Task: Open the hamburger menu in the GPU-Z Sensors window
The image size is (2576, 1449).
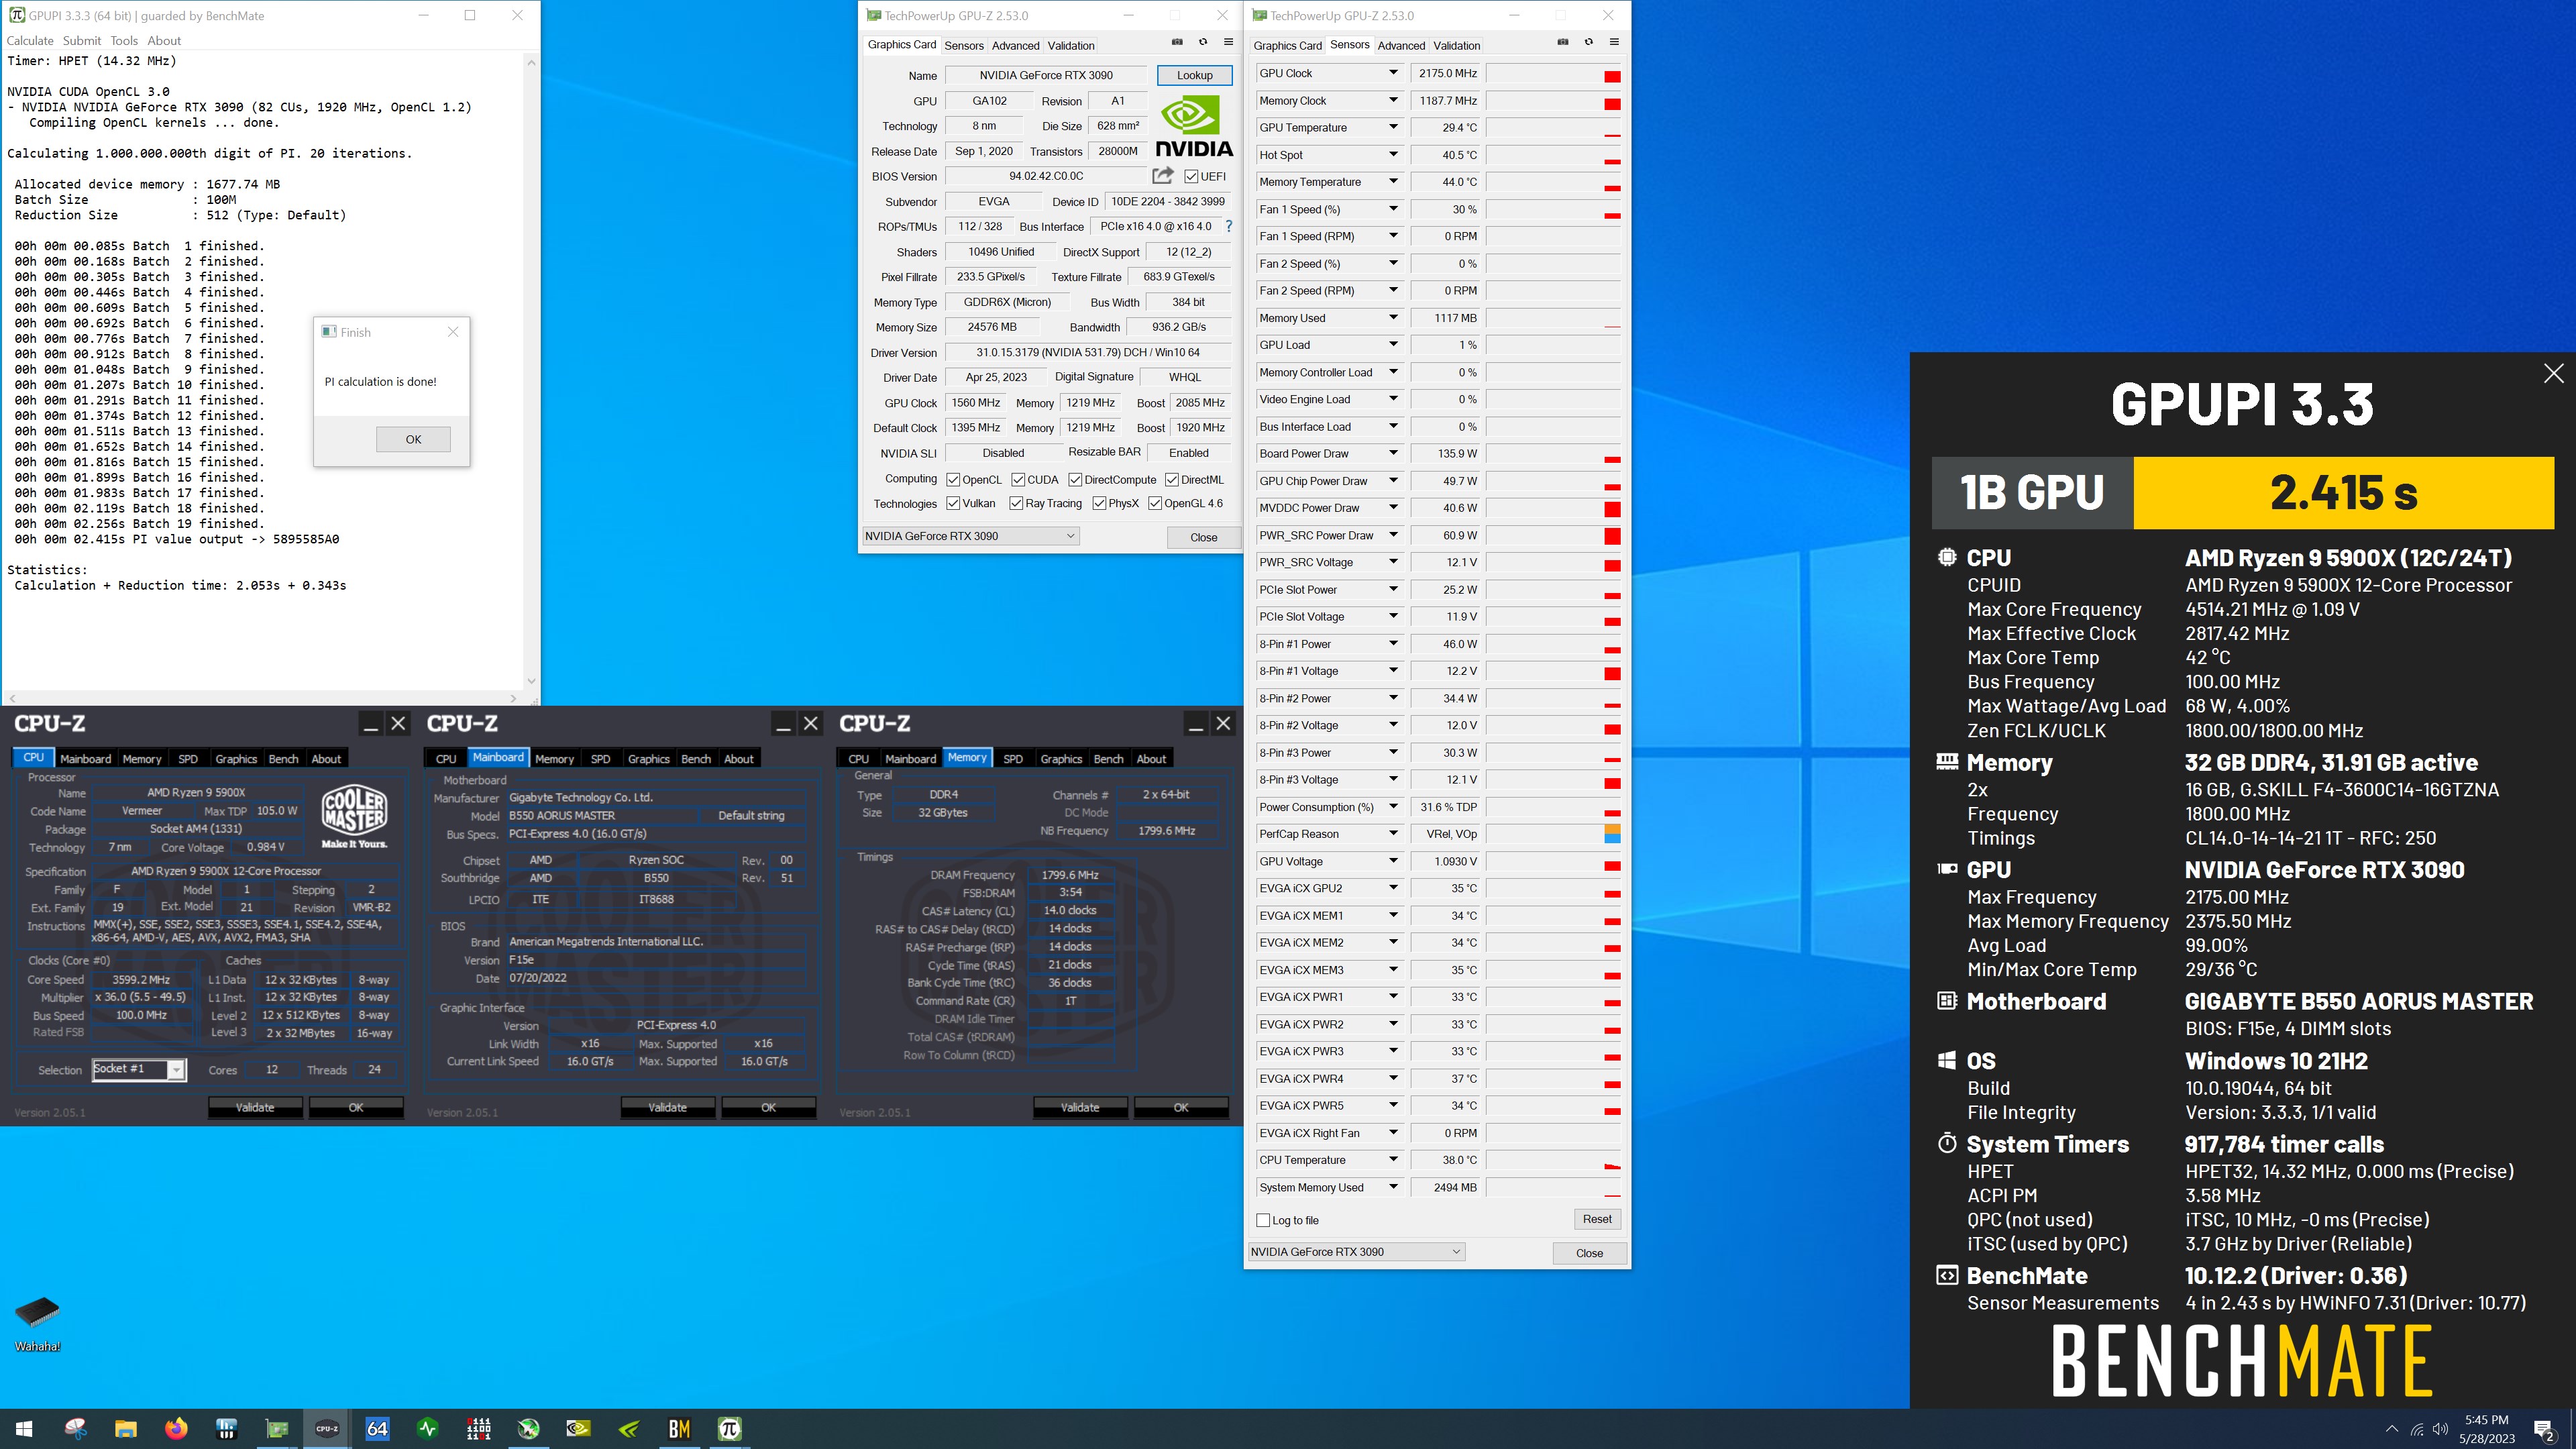Action: pos(1614,42)
